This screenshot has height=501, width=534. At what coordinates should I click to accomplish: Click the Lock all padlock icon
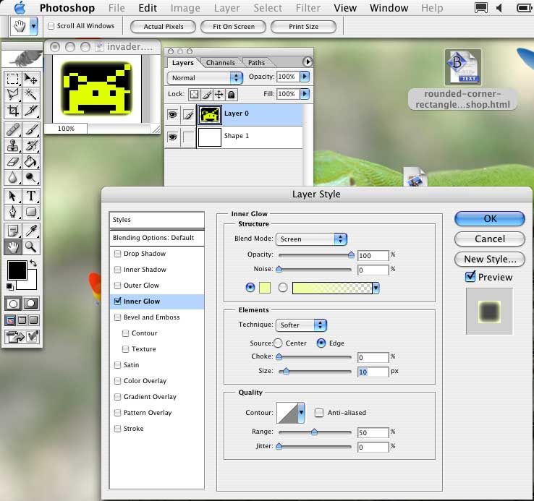pyautogui.click(x=232, y=94)
